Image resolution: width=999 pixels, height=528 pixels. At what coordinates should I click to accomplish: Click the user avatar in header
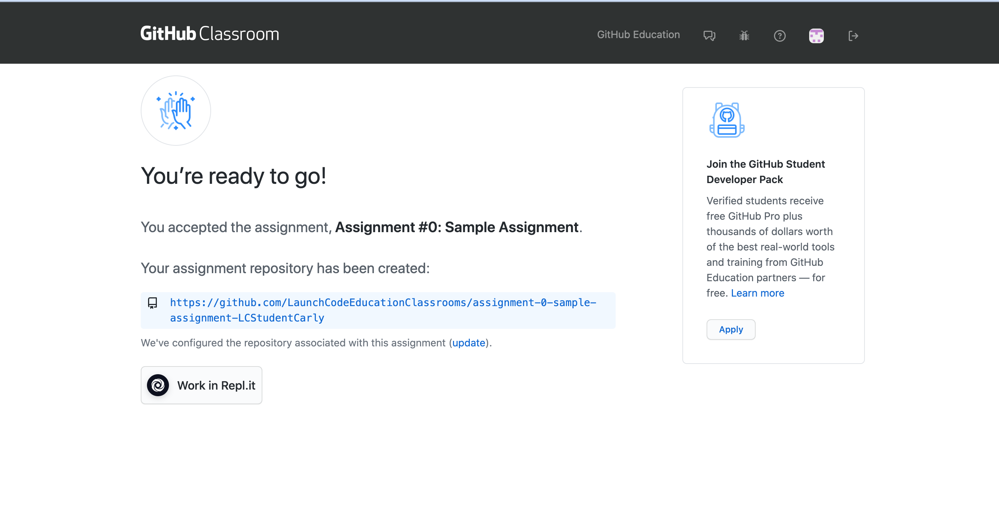(816, 36)
